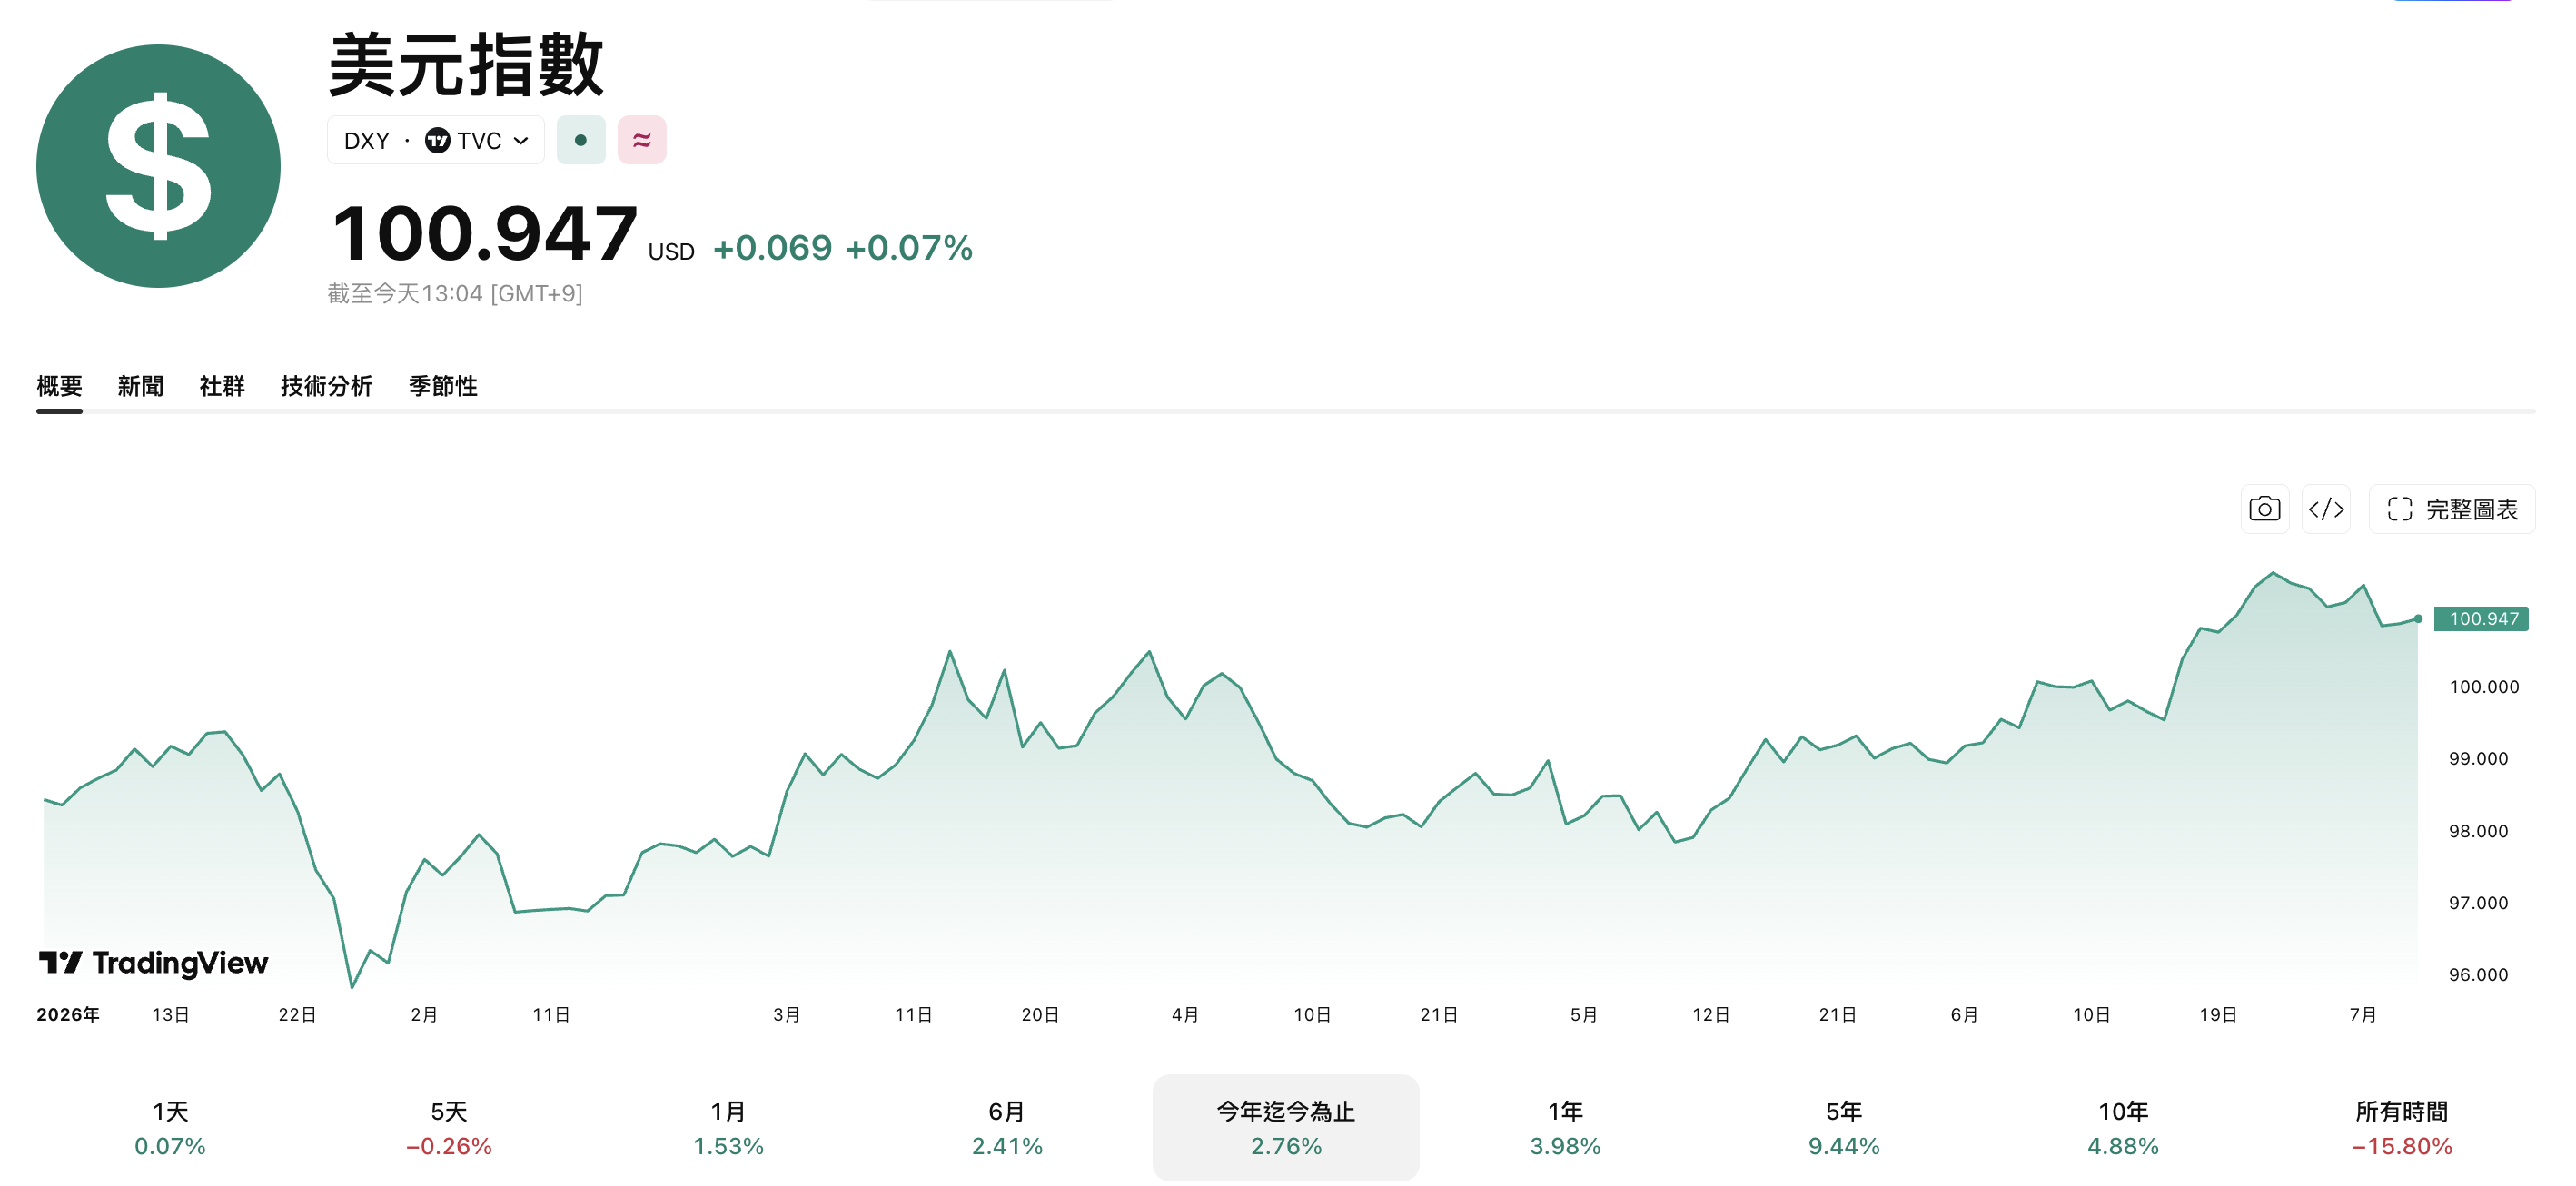Select the 10年 time range
2576x1186 pixels.
[2123, 1128]
